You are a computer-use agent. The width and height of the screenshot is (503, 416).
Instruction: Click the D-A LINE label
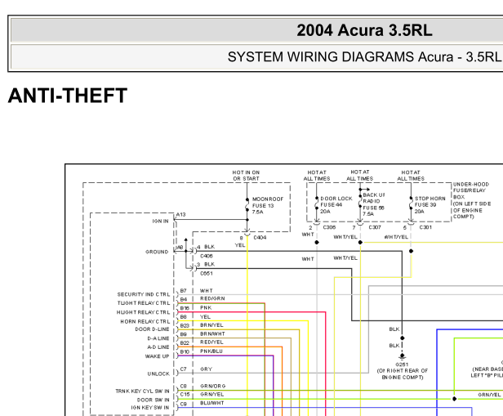[158, 338]
